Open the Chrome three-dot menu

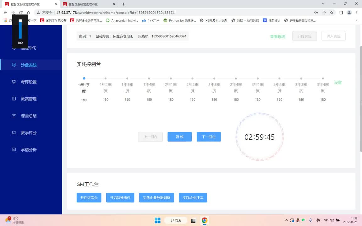pyautogui.click(x=357, y=13)
